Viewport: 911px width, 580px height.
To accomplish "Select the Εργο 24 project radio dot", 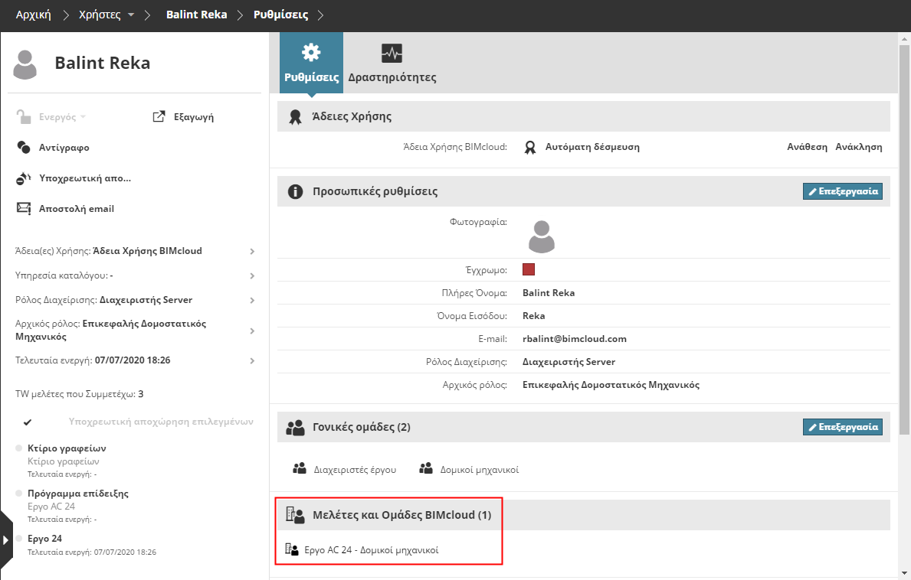I will [x=19, y=538].
